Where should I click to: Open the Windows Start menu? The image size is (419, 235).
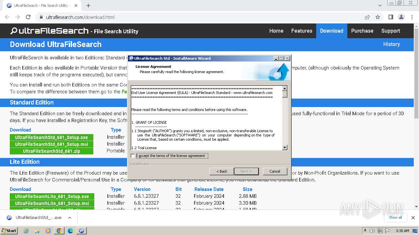(9, 230)
